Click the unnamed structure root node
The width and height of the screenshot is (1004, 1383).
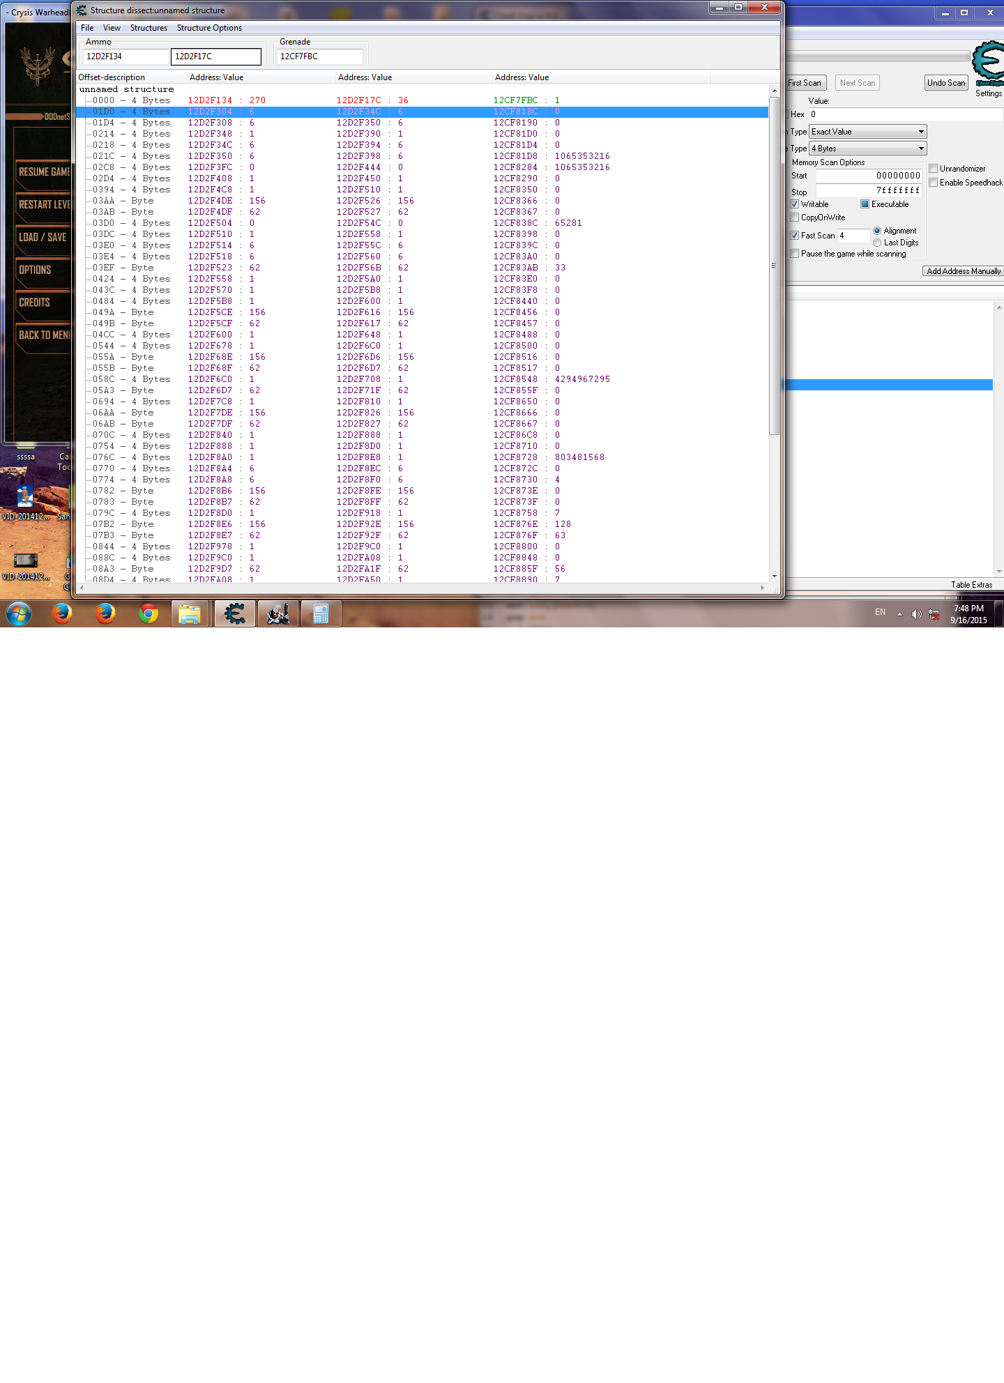126,89
